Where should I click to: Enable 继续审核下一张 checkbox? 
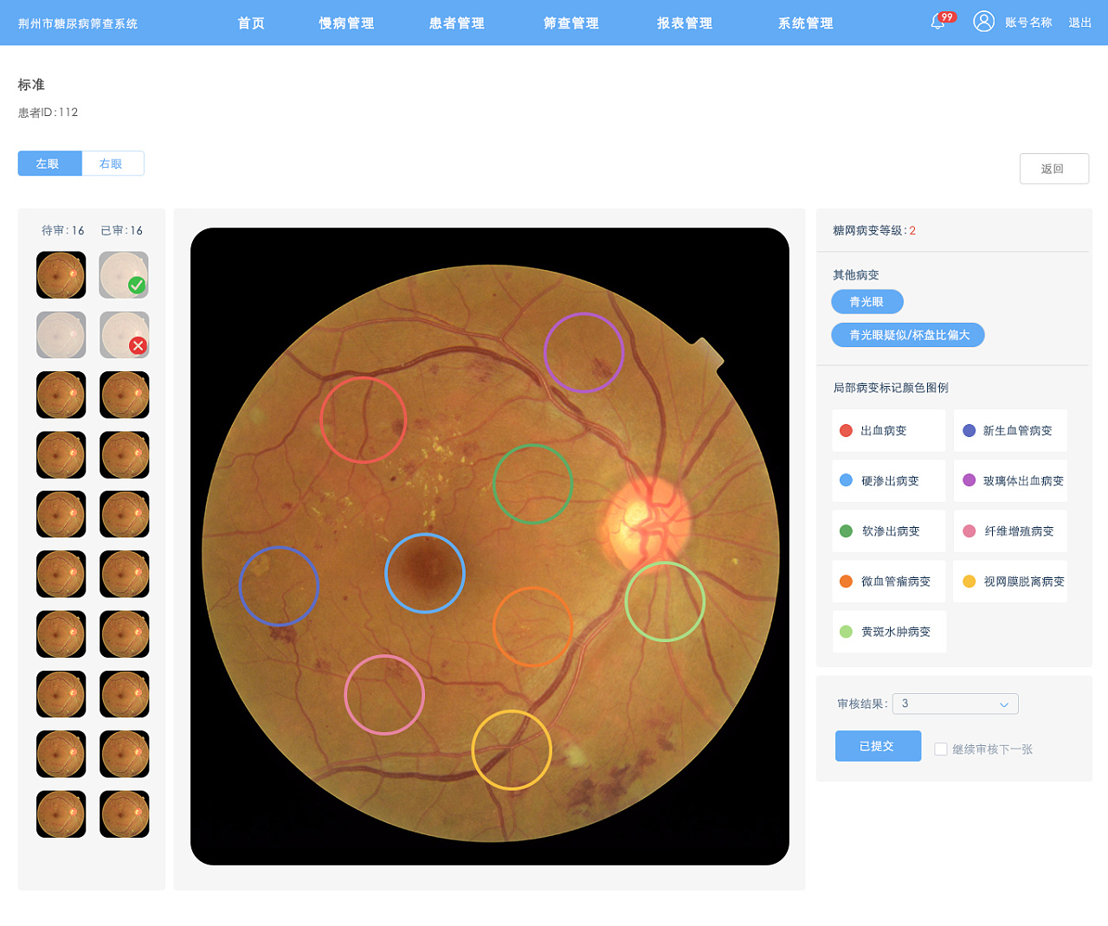click(941, 749)
